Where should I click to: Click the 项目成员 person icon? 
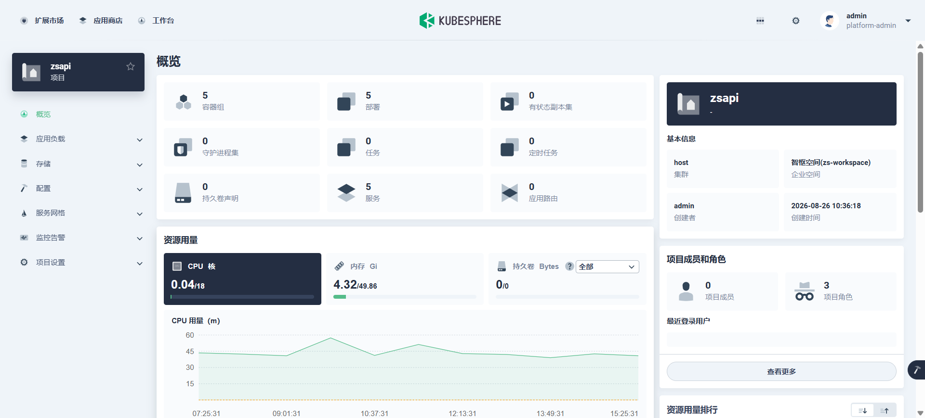coord(686,291)
